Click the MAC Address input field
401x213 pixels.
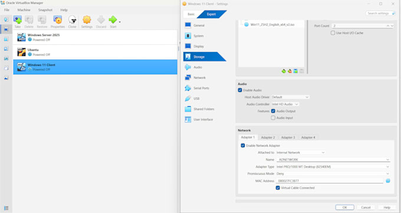(x=330, y=181)
